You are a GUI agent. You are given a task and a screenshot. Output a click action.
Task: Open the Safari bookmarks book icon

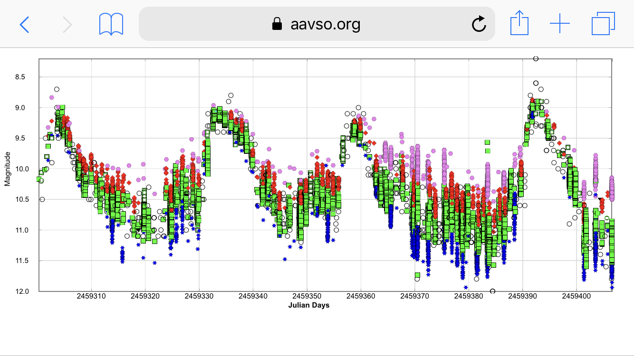[x=111, y=24]
